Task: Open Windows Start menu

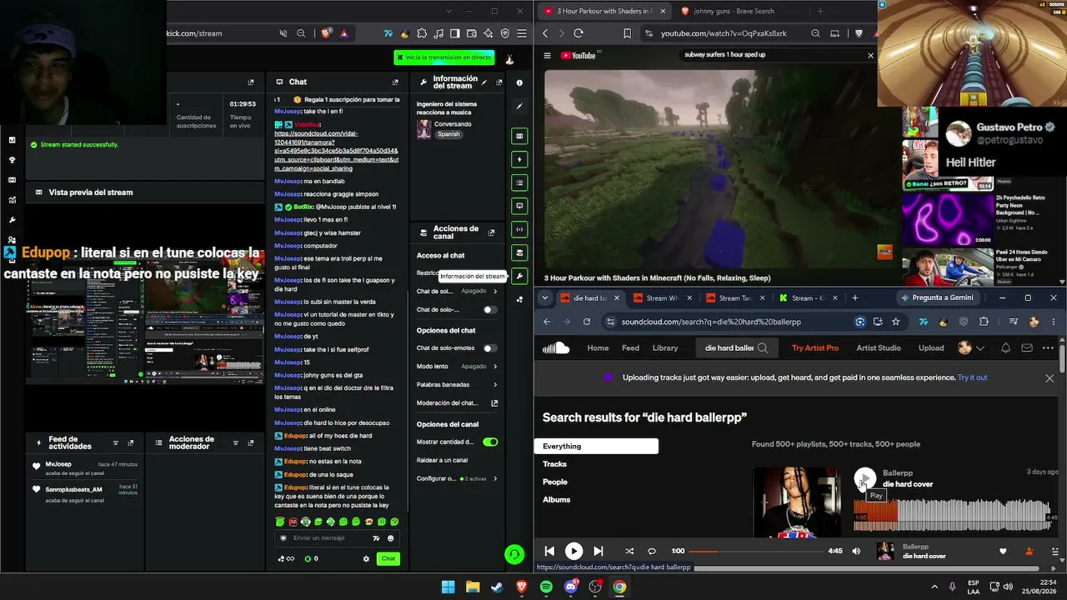Action: point(448,587)
